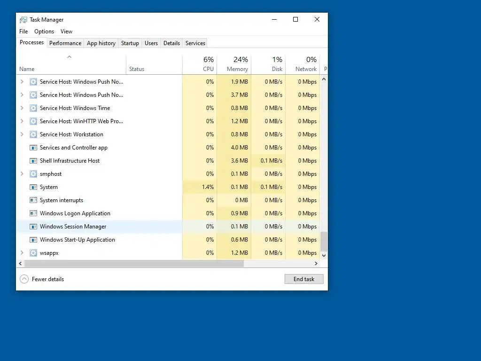This screenshot has width=481, height=361.
Task: Click the 1.4% CPU value for System
Action: pyautogui.click(x=208, y=187)
